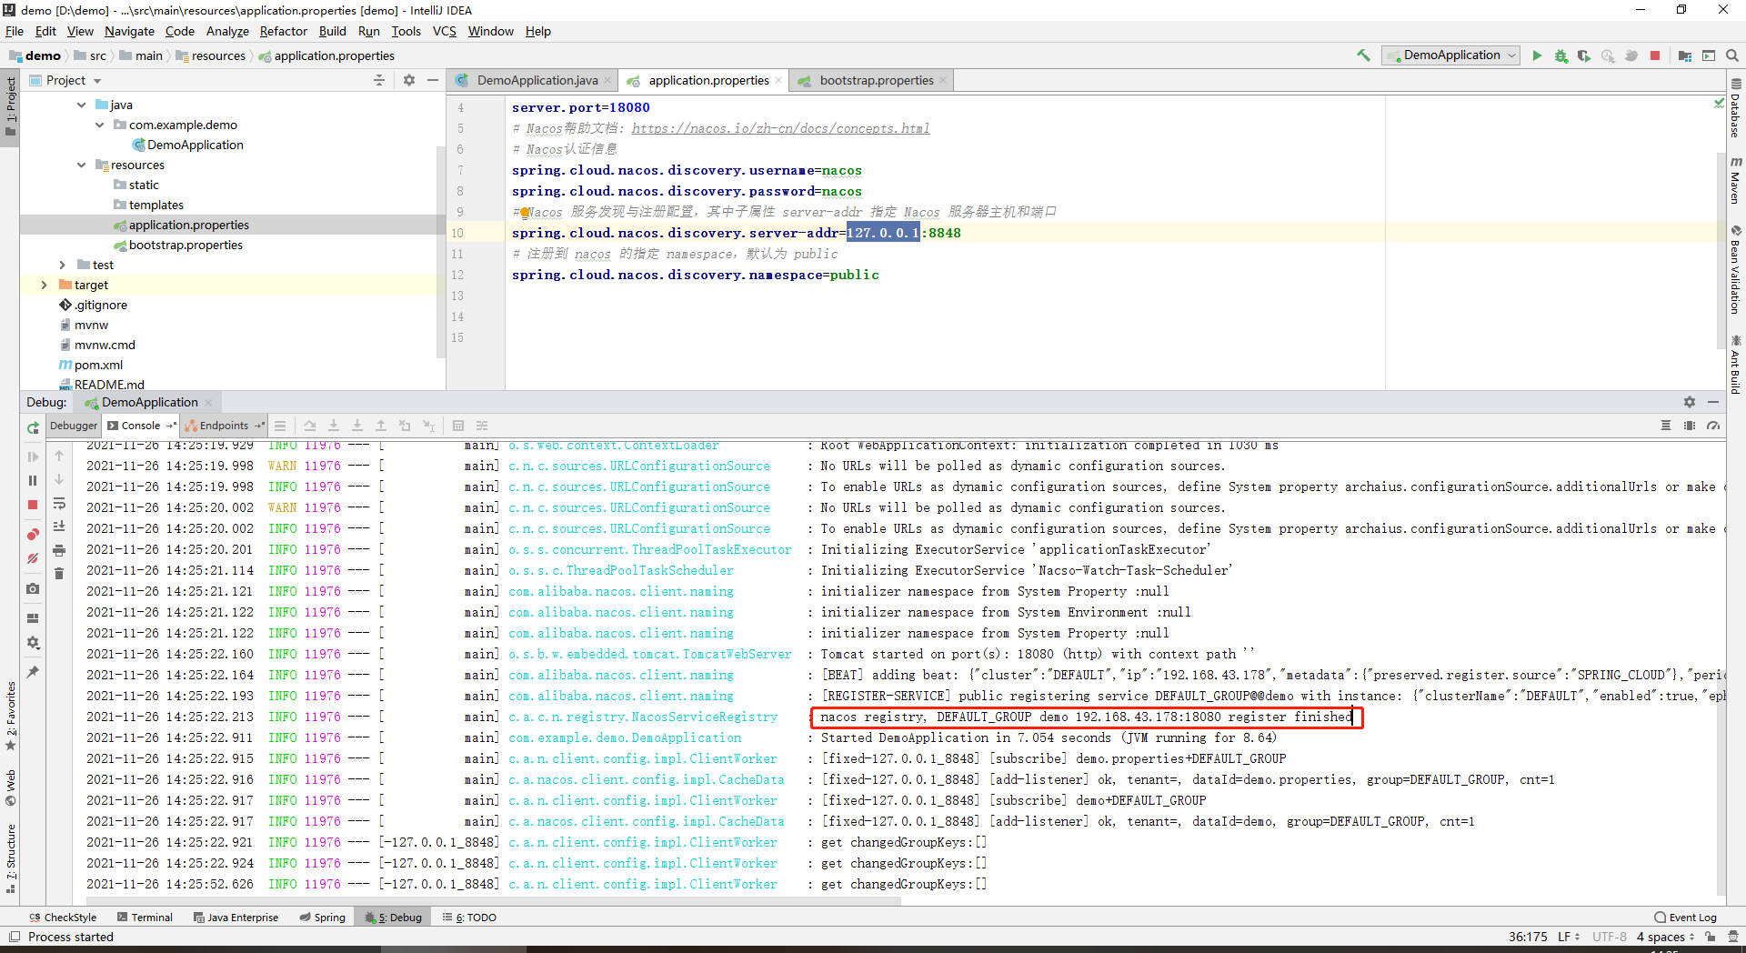This screenshot has height=953, width=1746.
Task: Open Refactor menu
Action: coord(284,31)
